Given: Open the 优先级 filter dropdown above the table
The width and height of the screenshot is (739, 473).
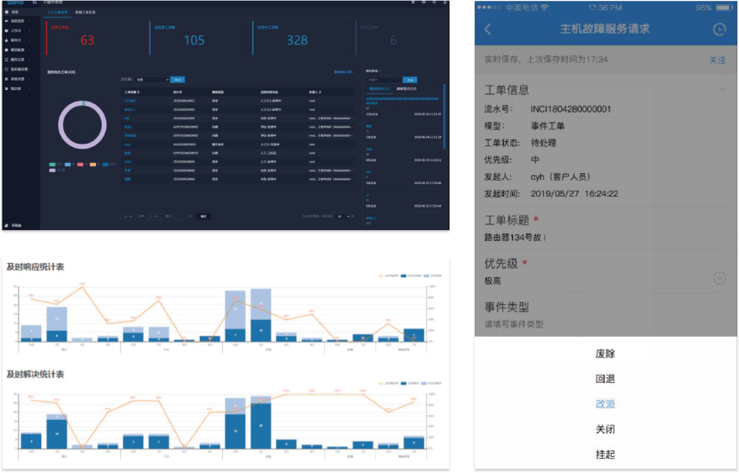Looking at the screenshot, I should click(x=152, y=79).
